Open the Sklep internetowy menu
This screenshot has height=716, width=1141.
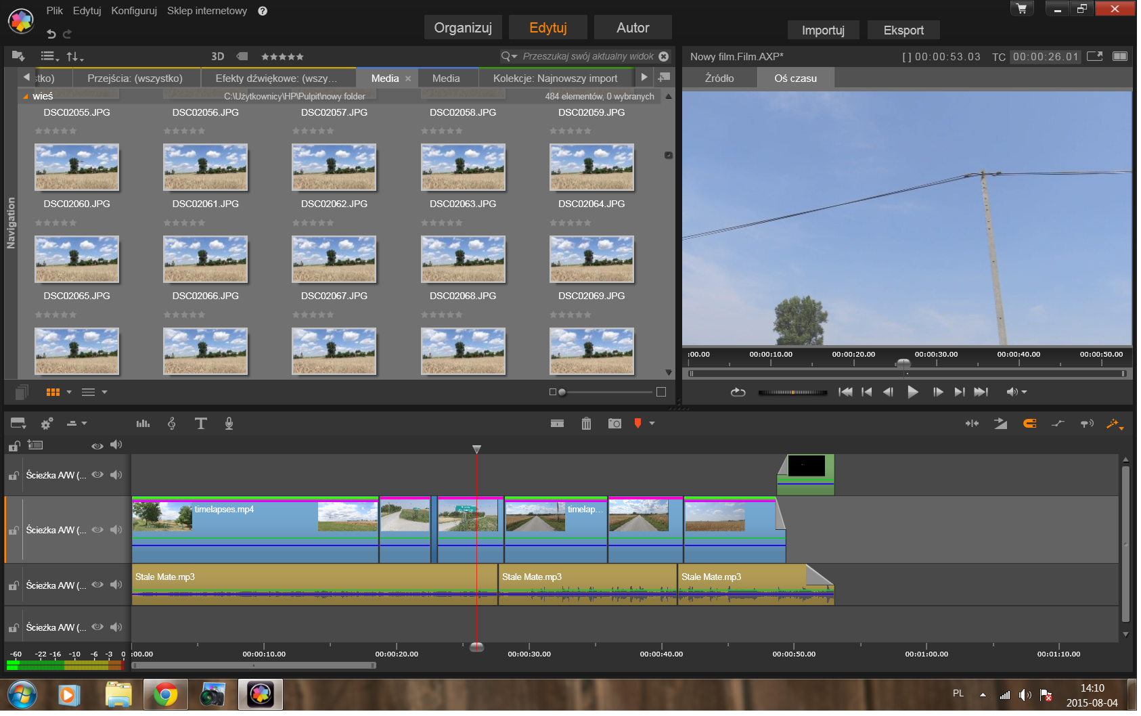[206, 11]
